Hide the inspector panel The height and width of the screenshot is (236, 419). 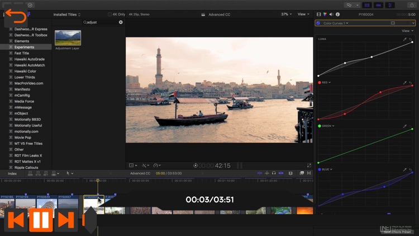[390, 5]
